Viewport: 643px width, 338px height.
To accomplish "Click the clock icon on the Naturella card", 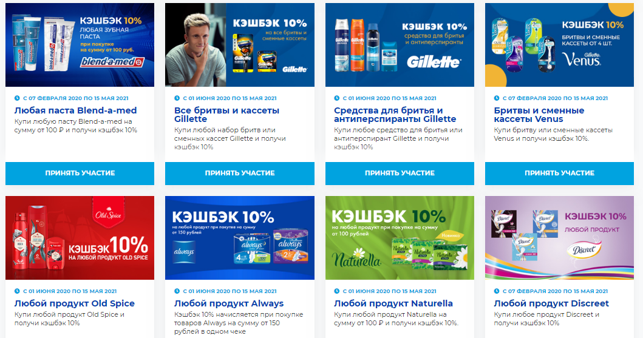I will 336,291.
